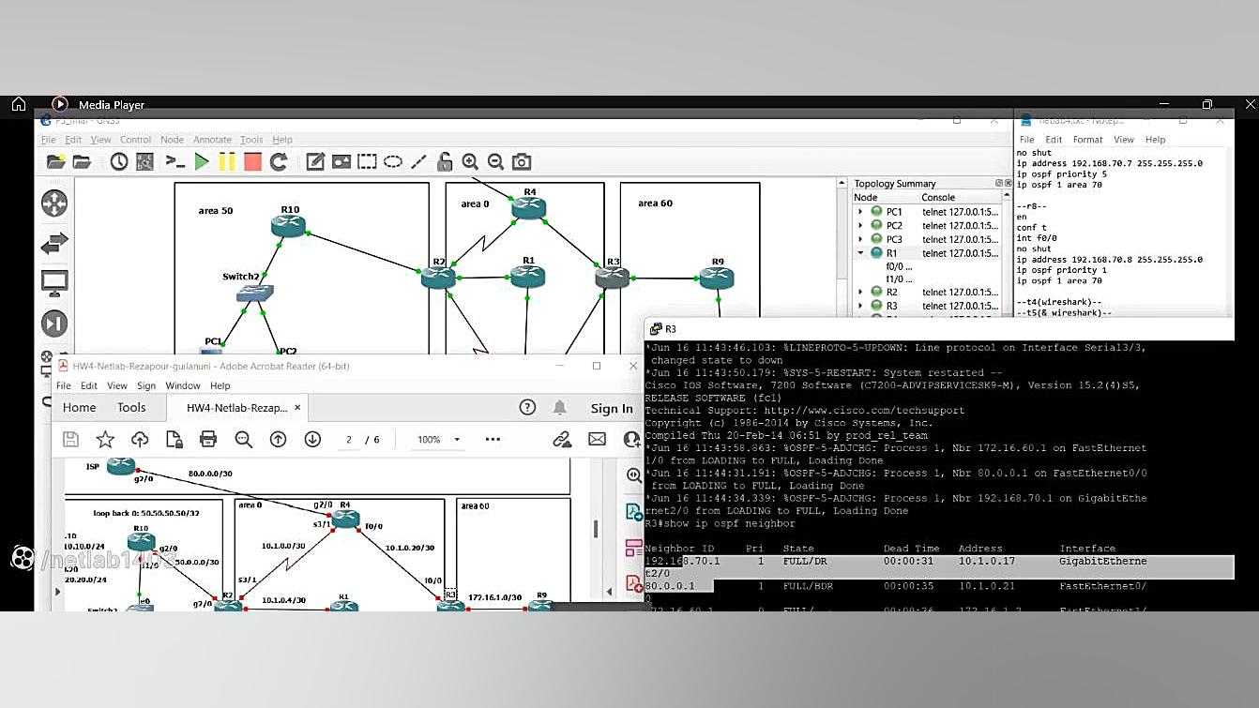Browse security devices in GNS3 sidebar

pos(54,324)
